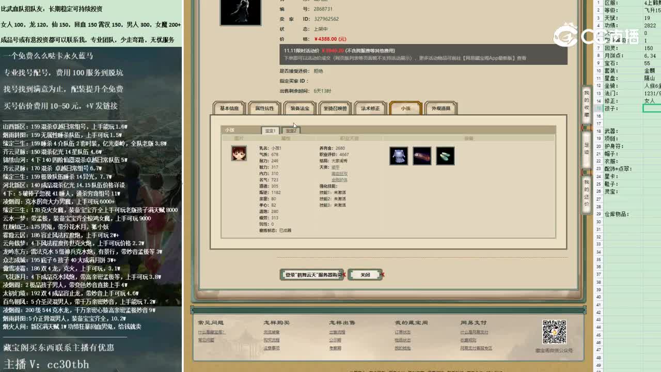Click the first link under 怎样出售
This screenshot has height=372, width=661.
pyautogui.click(x=337, y=332)
